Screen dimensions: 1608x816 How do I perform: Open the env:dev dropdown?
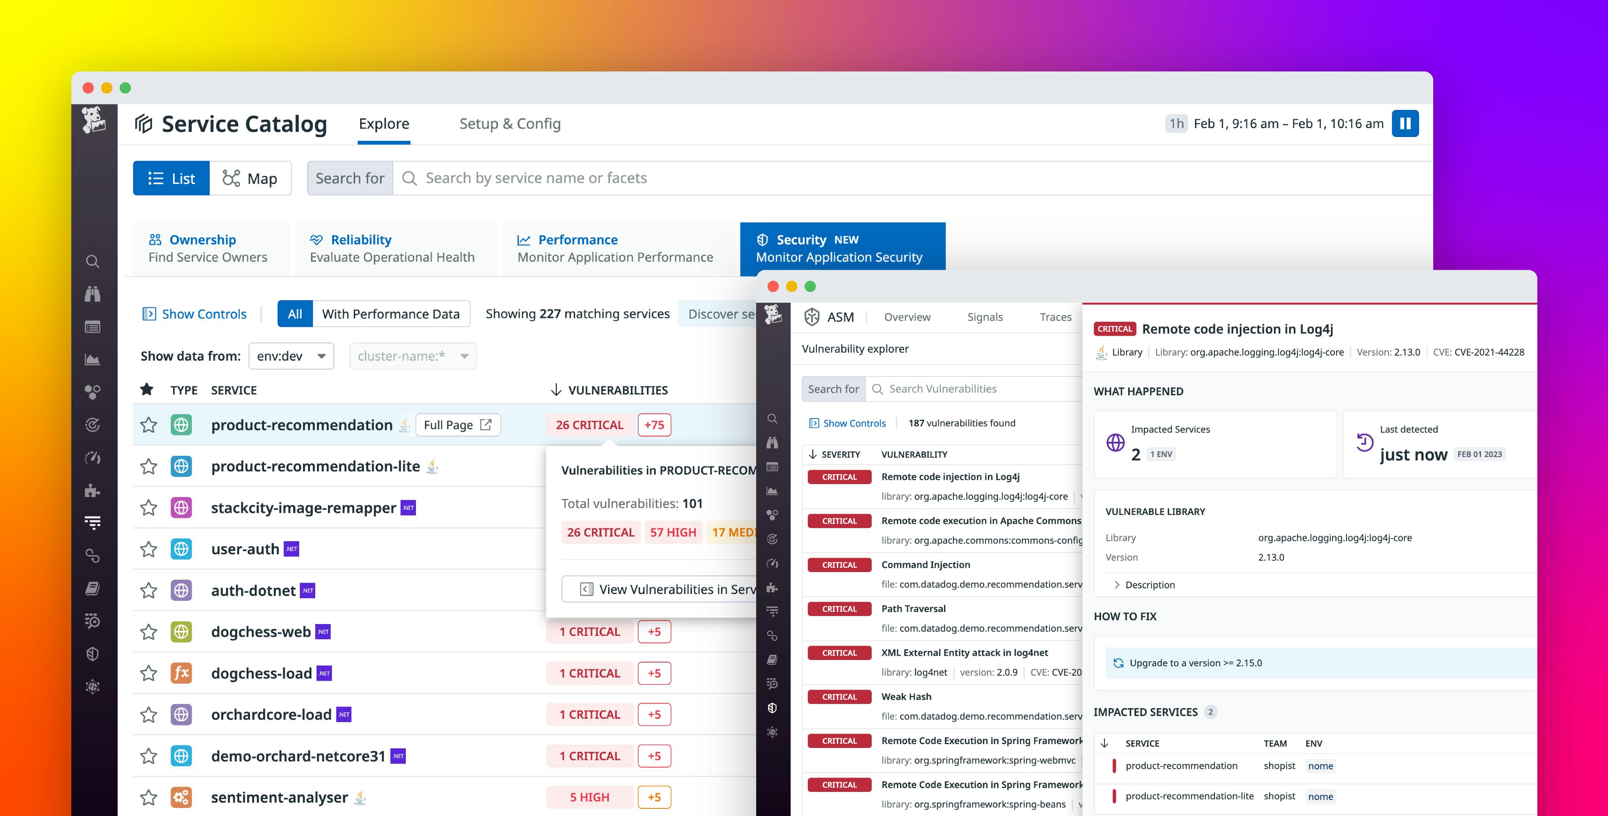coord(291,356)
